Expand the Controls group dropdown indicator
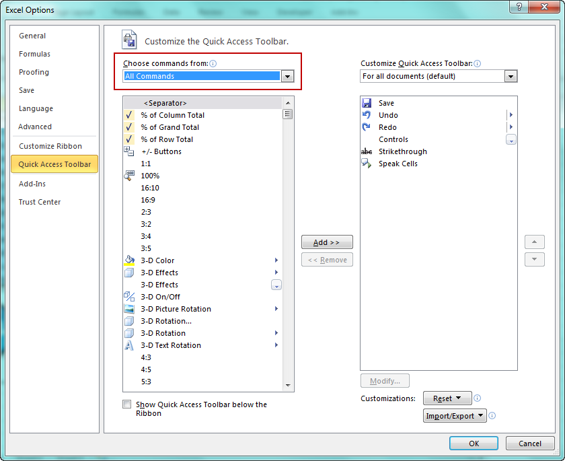Viewport: 565px width, 461px height. tap(511, 139)
